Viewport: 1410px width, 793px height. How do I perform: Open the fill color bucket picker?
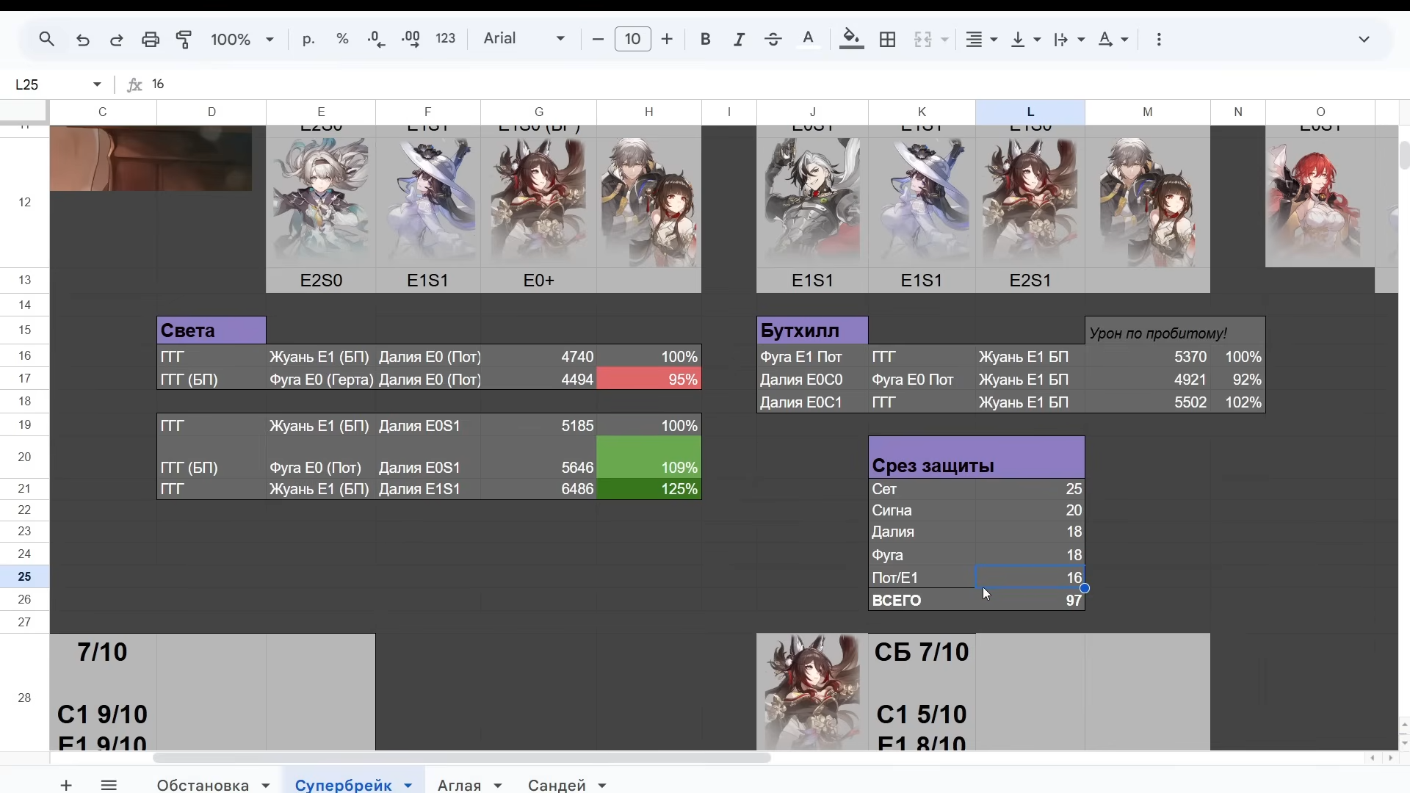click(x=851, y=40)
